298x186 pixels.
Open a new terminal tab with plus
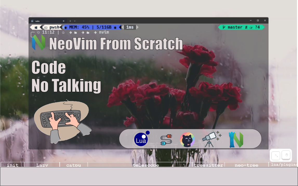click(x=70, y=21)
